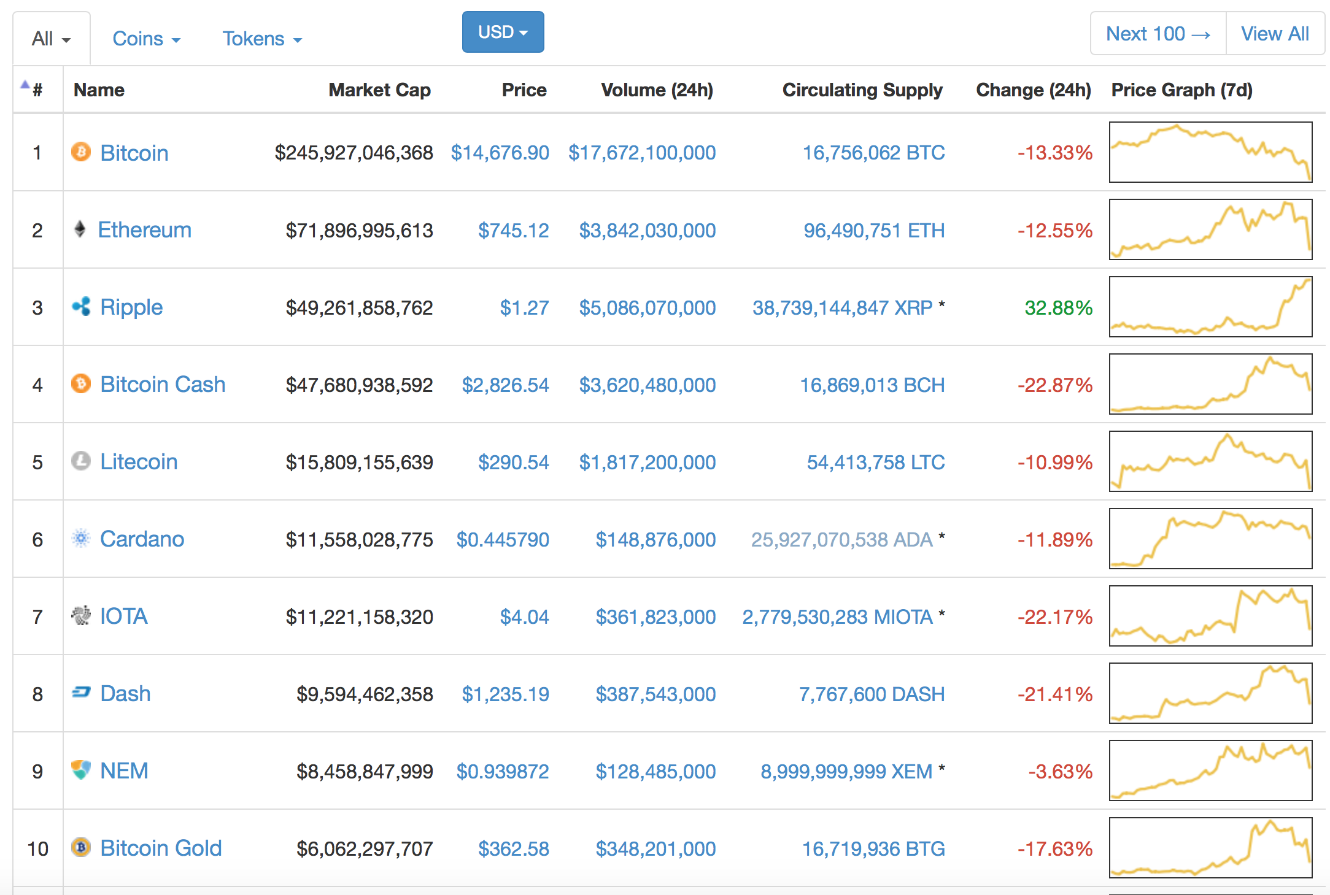Click the IOTA logo icon
1330x895 pixels.
tap(81, 615)
